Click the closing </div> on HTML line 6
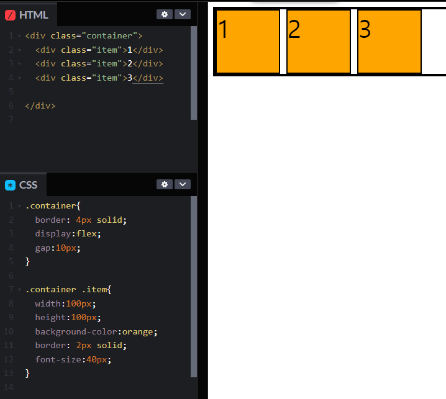Image resolution: width=446 pixels, height=399 pixels. (x=40, y=106)
